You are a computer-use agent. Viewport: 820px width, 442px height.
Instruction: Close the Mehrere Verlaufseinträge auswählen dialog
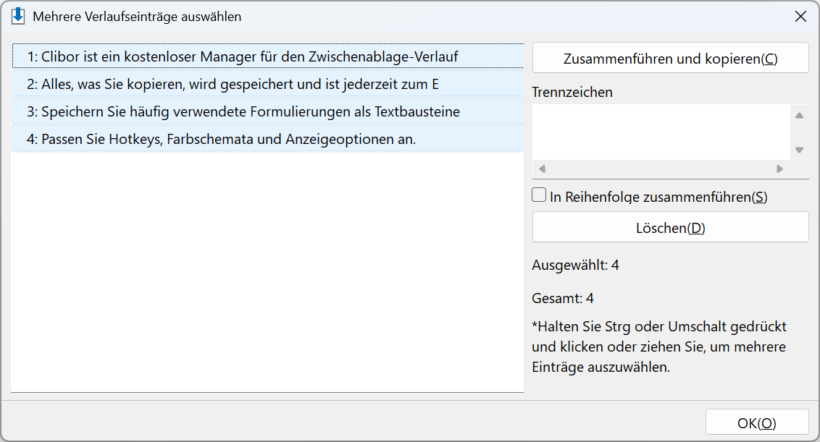click(x=800, y=17)
